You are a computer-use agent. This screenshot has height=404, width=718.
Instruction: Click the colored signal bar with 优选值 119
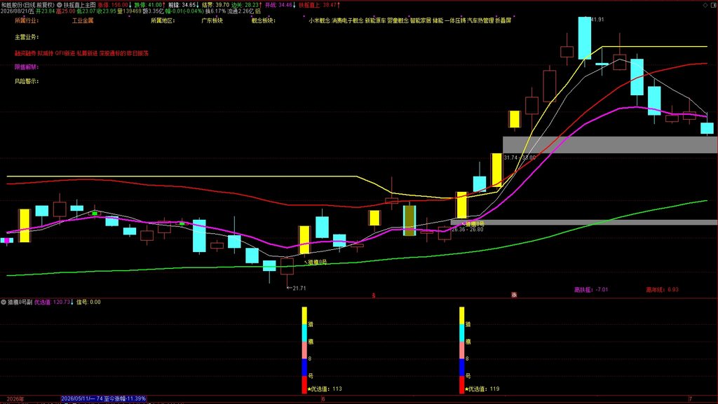click(x=461, y=350)
